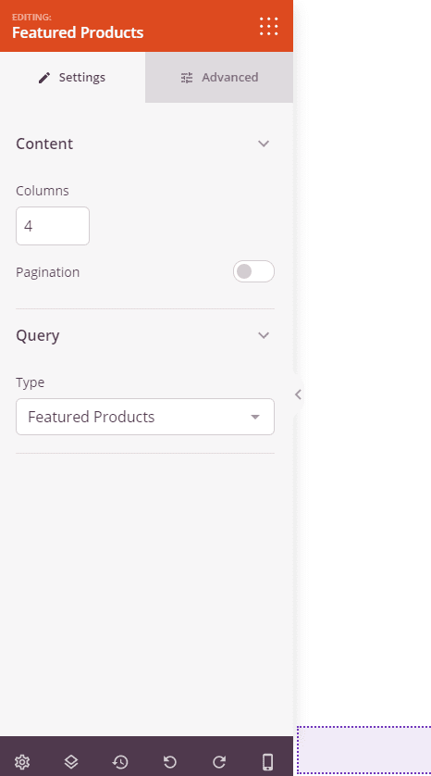Collapse the Content section chevron
Viewport: 431px width, 776px height.
[x=264, y=144]
